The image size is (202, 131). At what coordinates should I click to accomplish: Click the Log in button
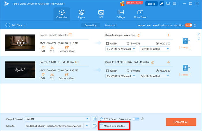pyautogui.click(x=151, y=4)
